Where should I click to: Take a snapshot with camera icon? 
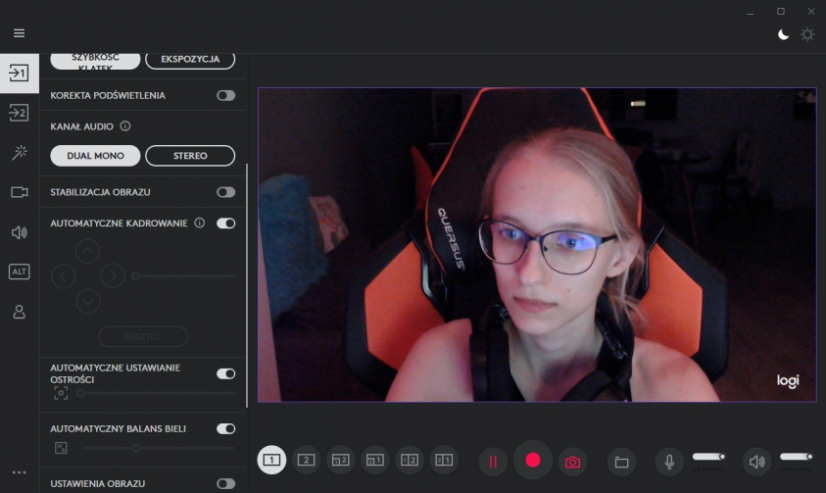coord(572,462)
